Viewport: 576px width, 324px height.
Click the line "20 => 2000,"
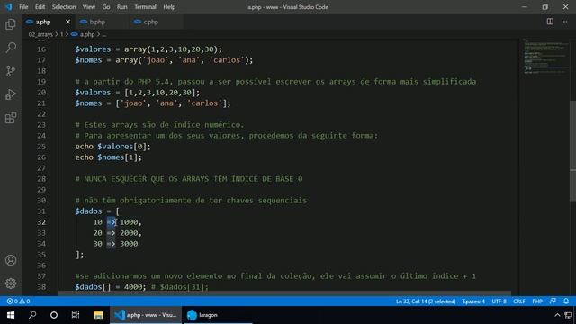117,233
